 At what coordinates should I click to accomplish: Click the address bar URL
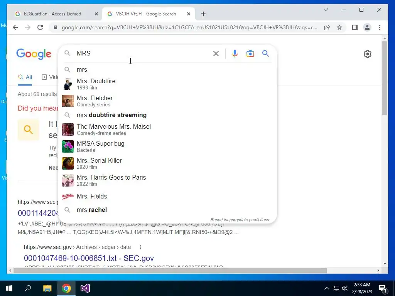(x=189, y=27)
